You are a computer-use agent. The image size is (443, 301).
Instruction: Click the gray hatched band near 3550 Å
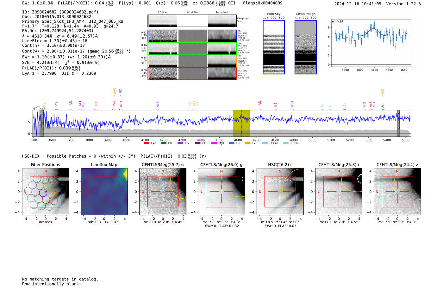pos(42,123)
